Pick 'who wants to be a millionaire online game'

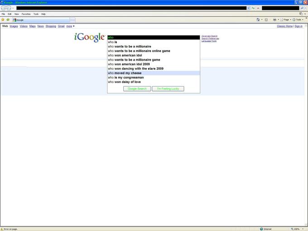point(154,51)
